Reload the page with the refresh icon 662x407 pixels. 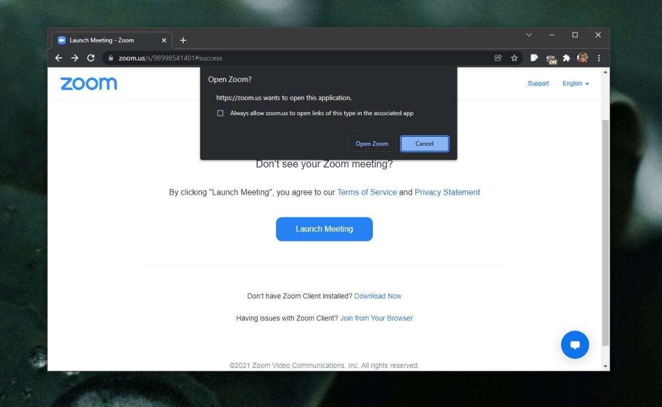click(90, 57)
